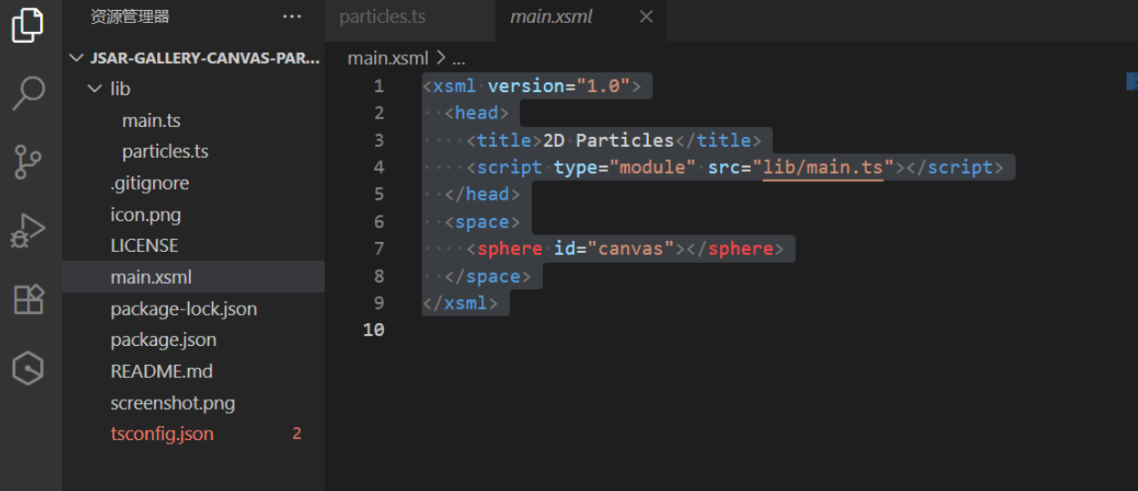
Task: Collapse the JSAR-GALLERY-CANVAS-PAR... root folder
Action: pyautogui.click(x=193, y=57)
